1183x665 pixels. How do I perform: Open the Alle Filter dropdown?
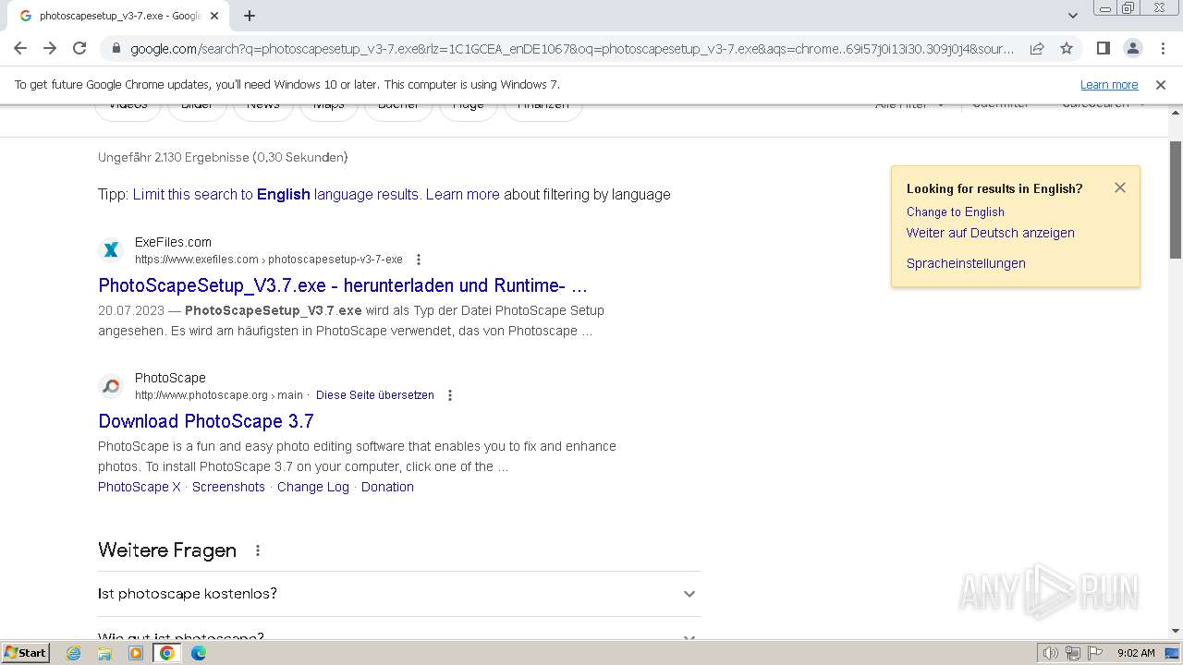pyautogui.click(x=909, y=107)
